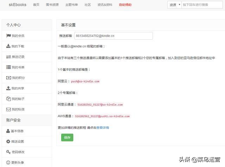
Task: Click the 查看详情 tutorial link
Action: (103, 128)
